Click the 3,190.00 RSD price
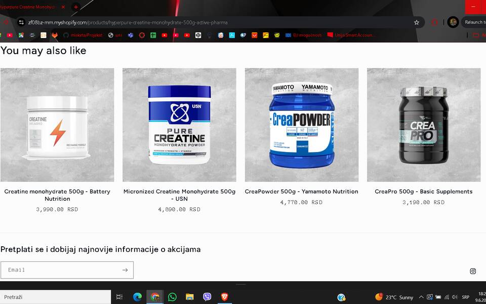The image size is (486, 304). [423, 202]
